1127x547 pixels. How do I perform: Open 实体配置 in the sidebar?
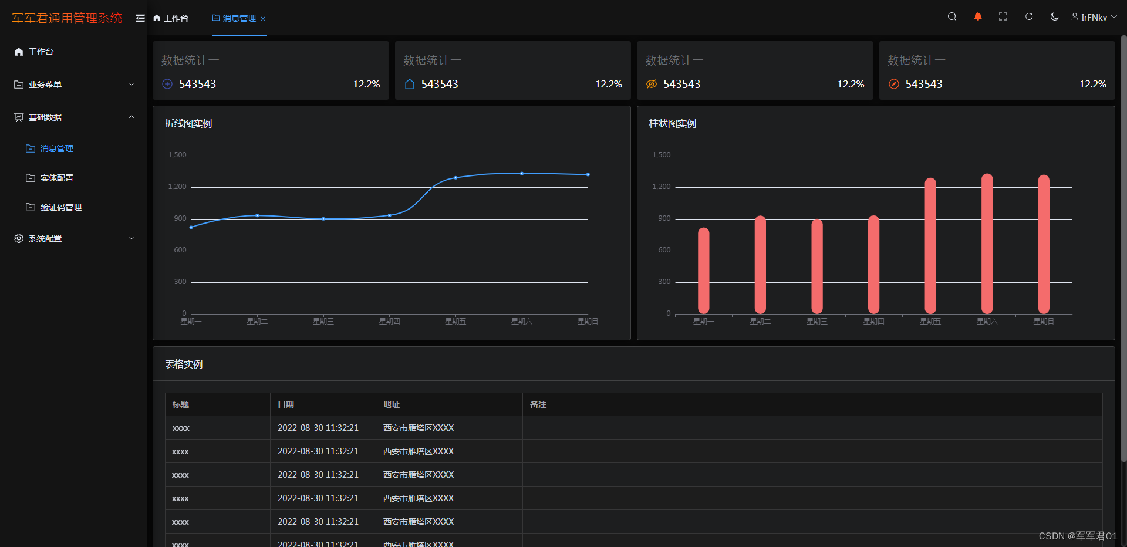[x=73, y=178]
